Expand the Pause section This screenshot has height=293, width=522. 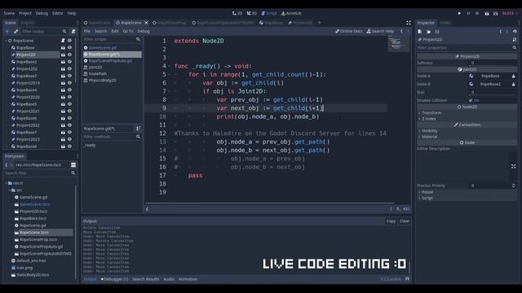(419, 192)
